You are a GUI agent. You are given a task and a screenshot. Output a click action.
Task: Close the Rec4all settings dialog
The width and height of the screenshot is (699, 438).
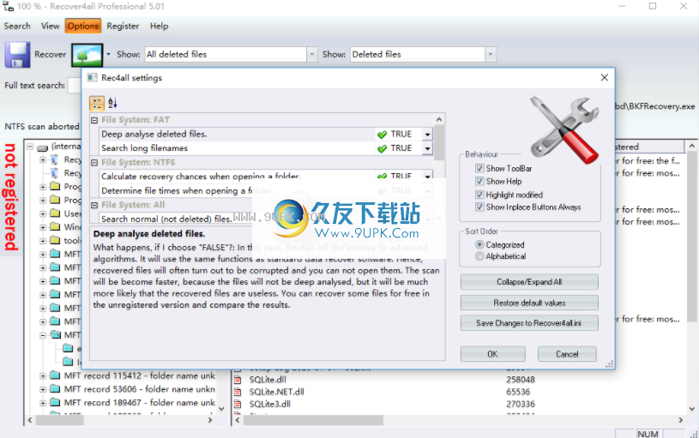[605, 77]
